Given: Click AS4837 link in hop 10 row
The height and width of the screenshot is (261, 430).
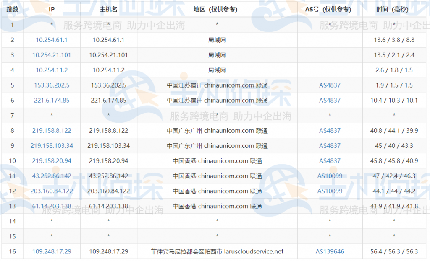Looking at the screenshot, I should (x=330, y=161).
